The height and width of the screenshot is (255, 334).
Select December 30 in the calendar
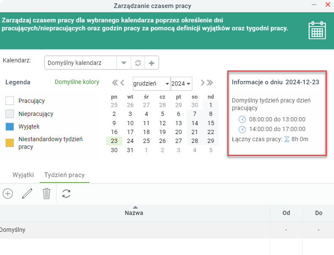tap(114, 150)
